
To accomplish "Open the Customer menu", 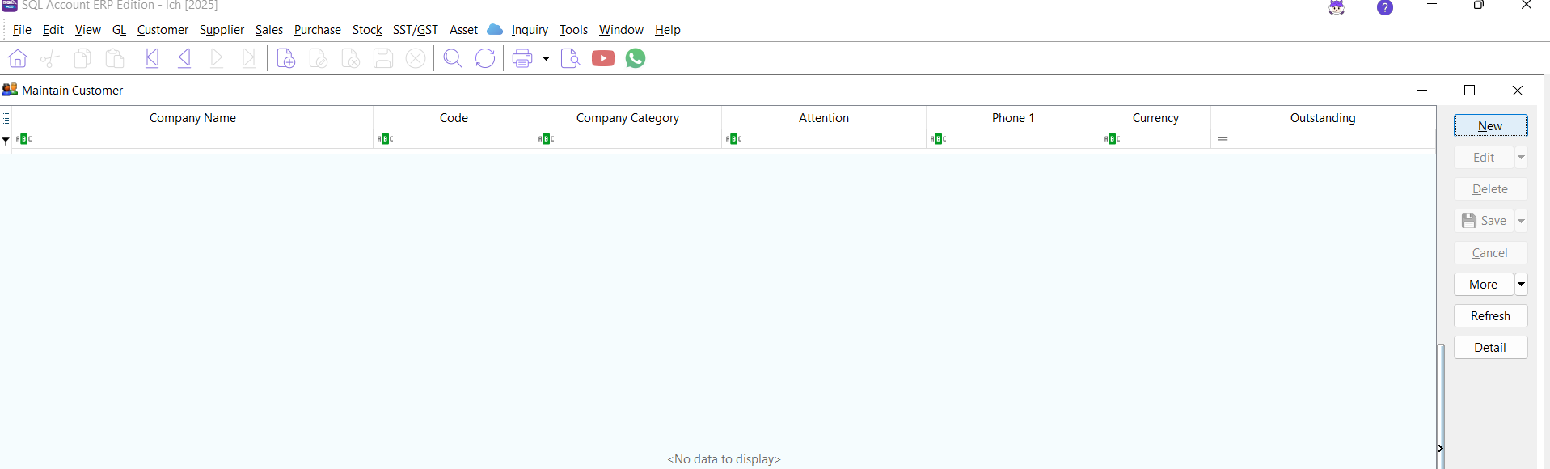I will click(x=163, y=30).
